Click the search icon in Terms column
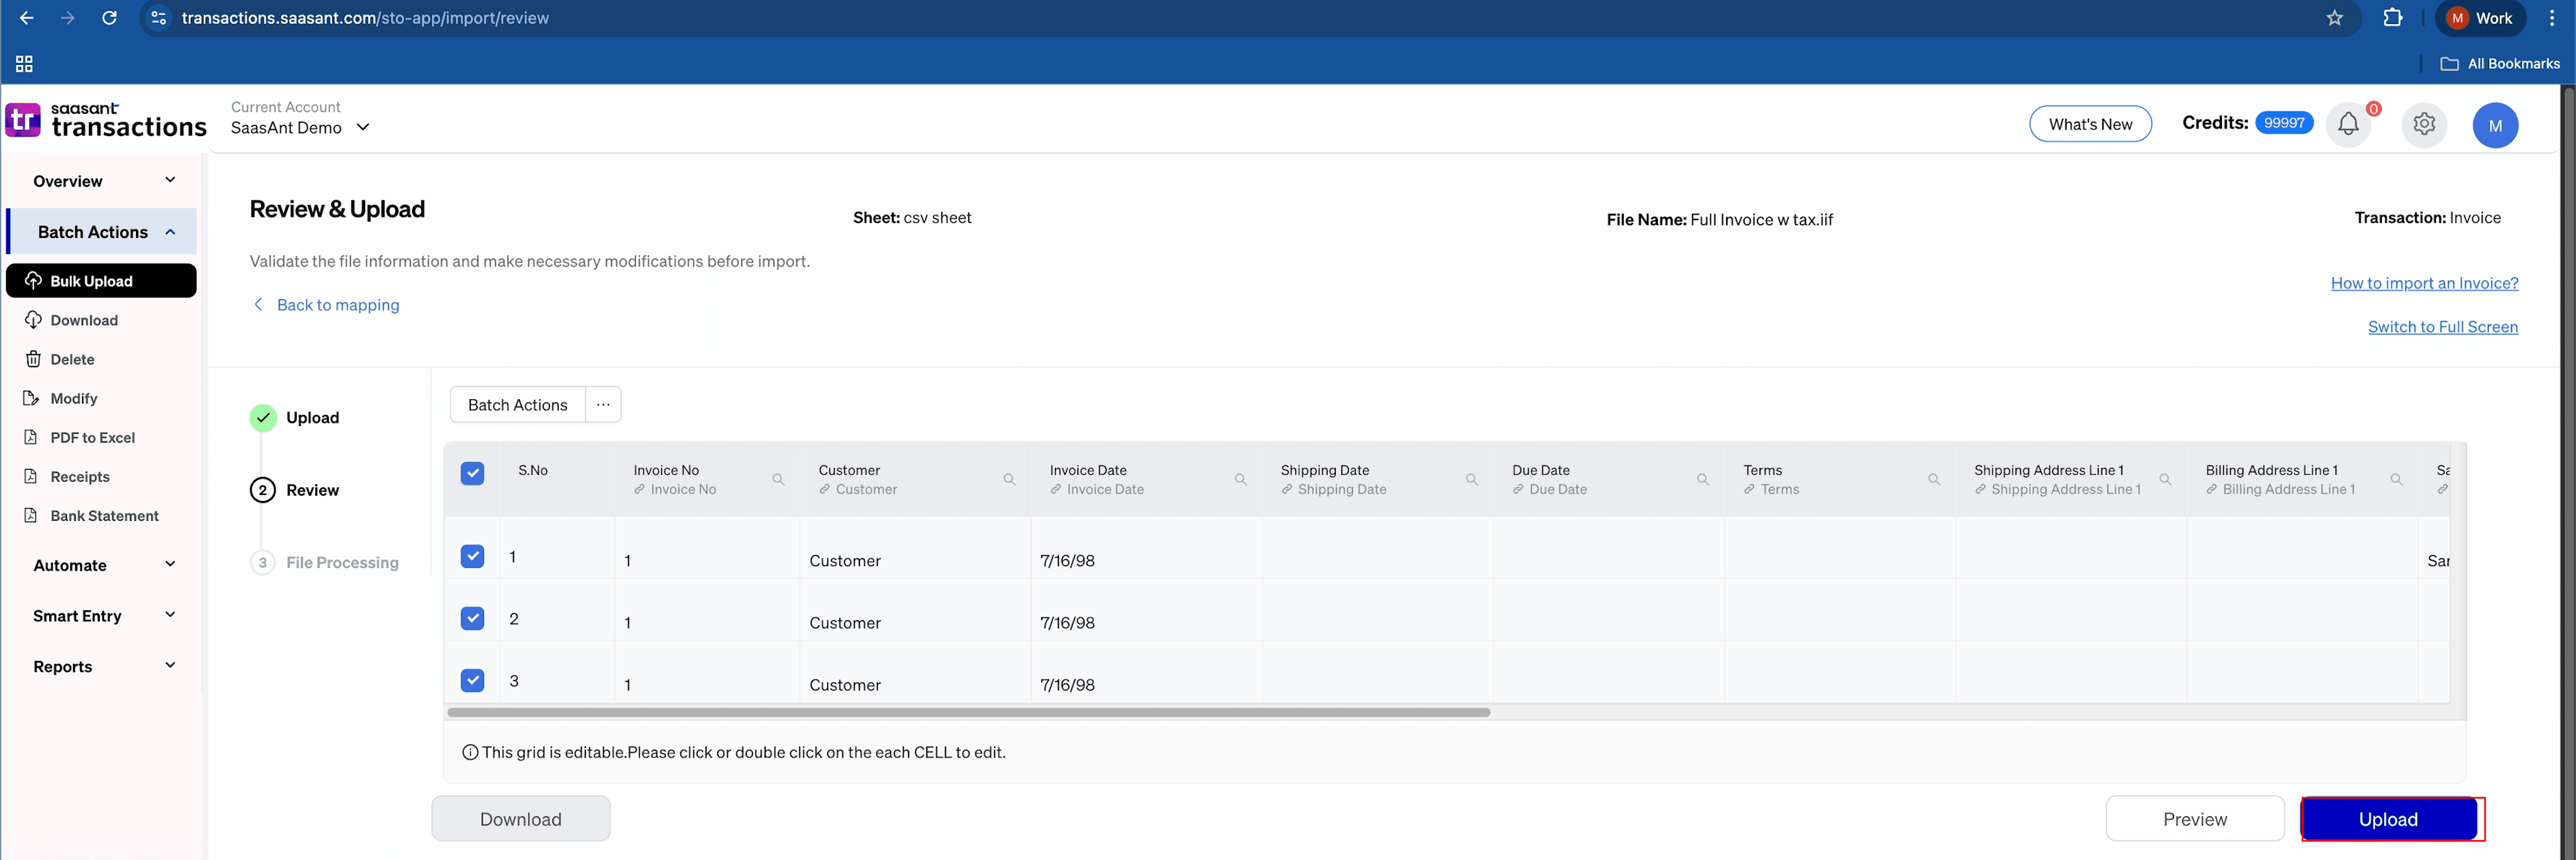The image size is (2576, 860). coord(1933,480)
